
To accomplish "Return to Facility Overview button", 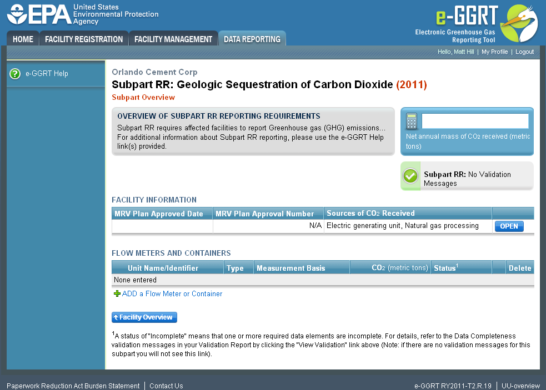I will pyautogui.click(x=144, y=317).
